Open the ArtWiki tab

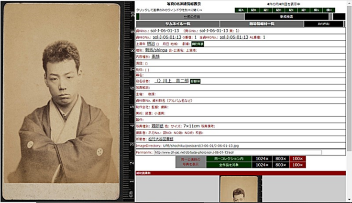pyautogui.click(x=323, y=23)
